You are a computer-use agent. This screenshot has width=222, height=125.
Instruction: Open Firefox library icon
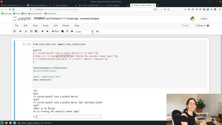189,9
